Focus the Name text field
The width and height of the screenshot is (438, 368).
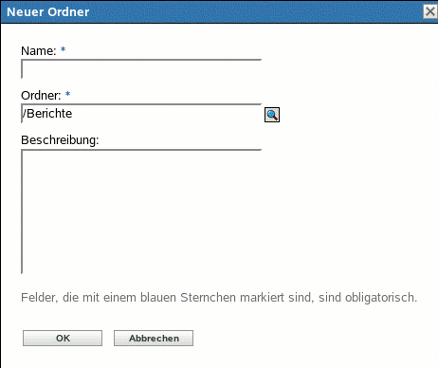(x=141, y=68)
